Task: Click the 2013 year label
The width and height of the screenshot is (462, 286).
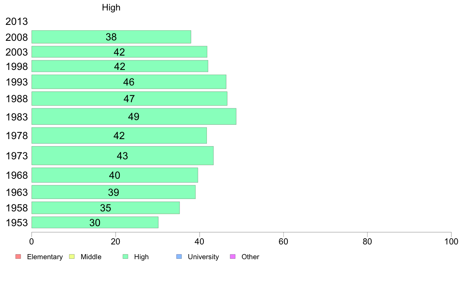Action: click(16, 21)
